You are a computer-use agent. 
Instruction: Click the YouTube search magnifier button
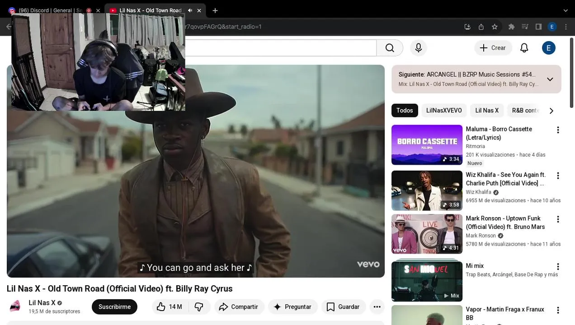click(390, 48)
